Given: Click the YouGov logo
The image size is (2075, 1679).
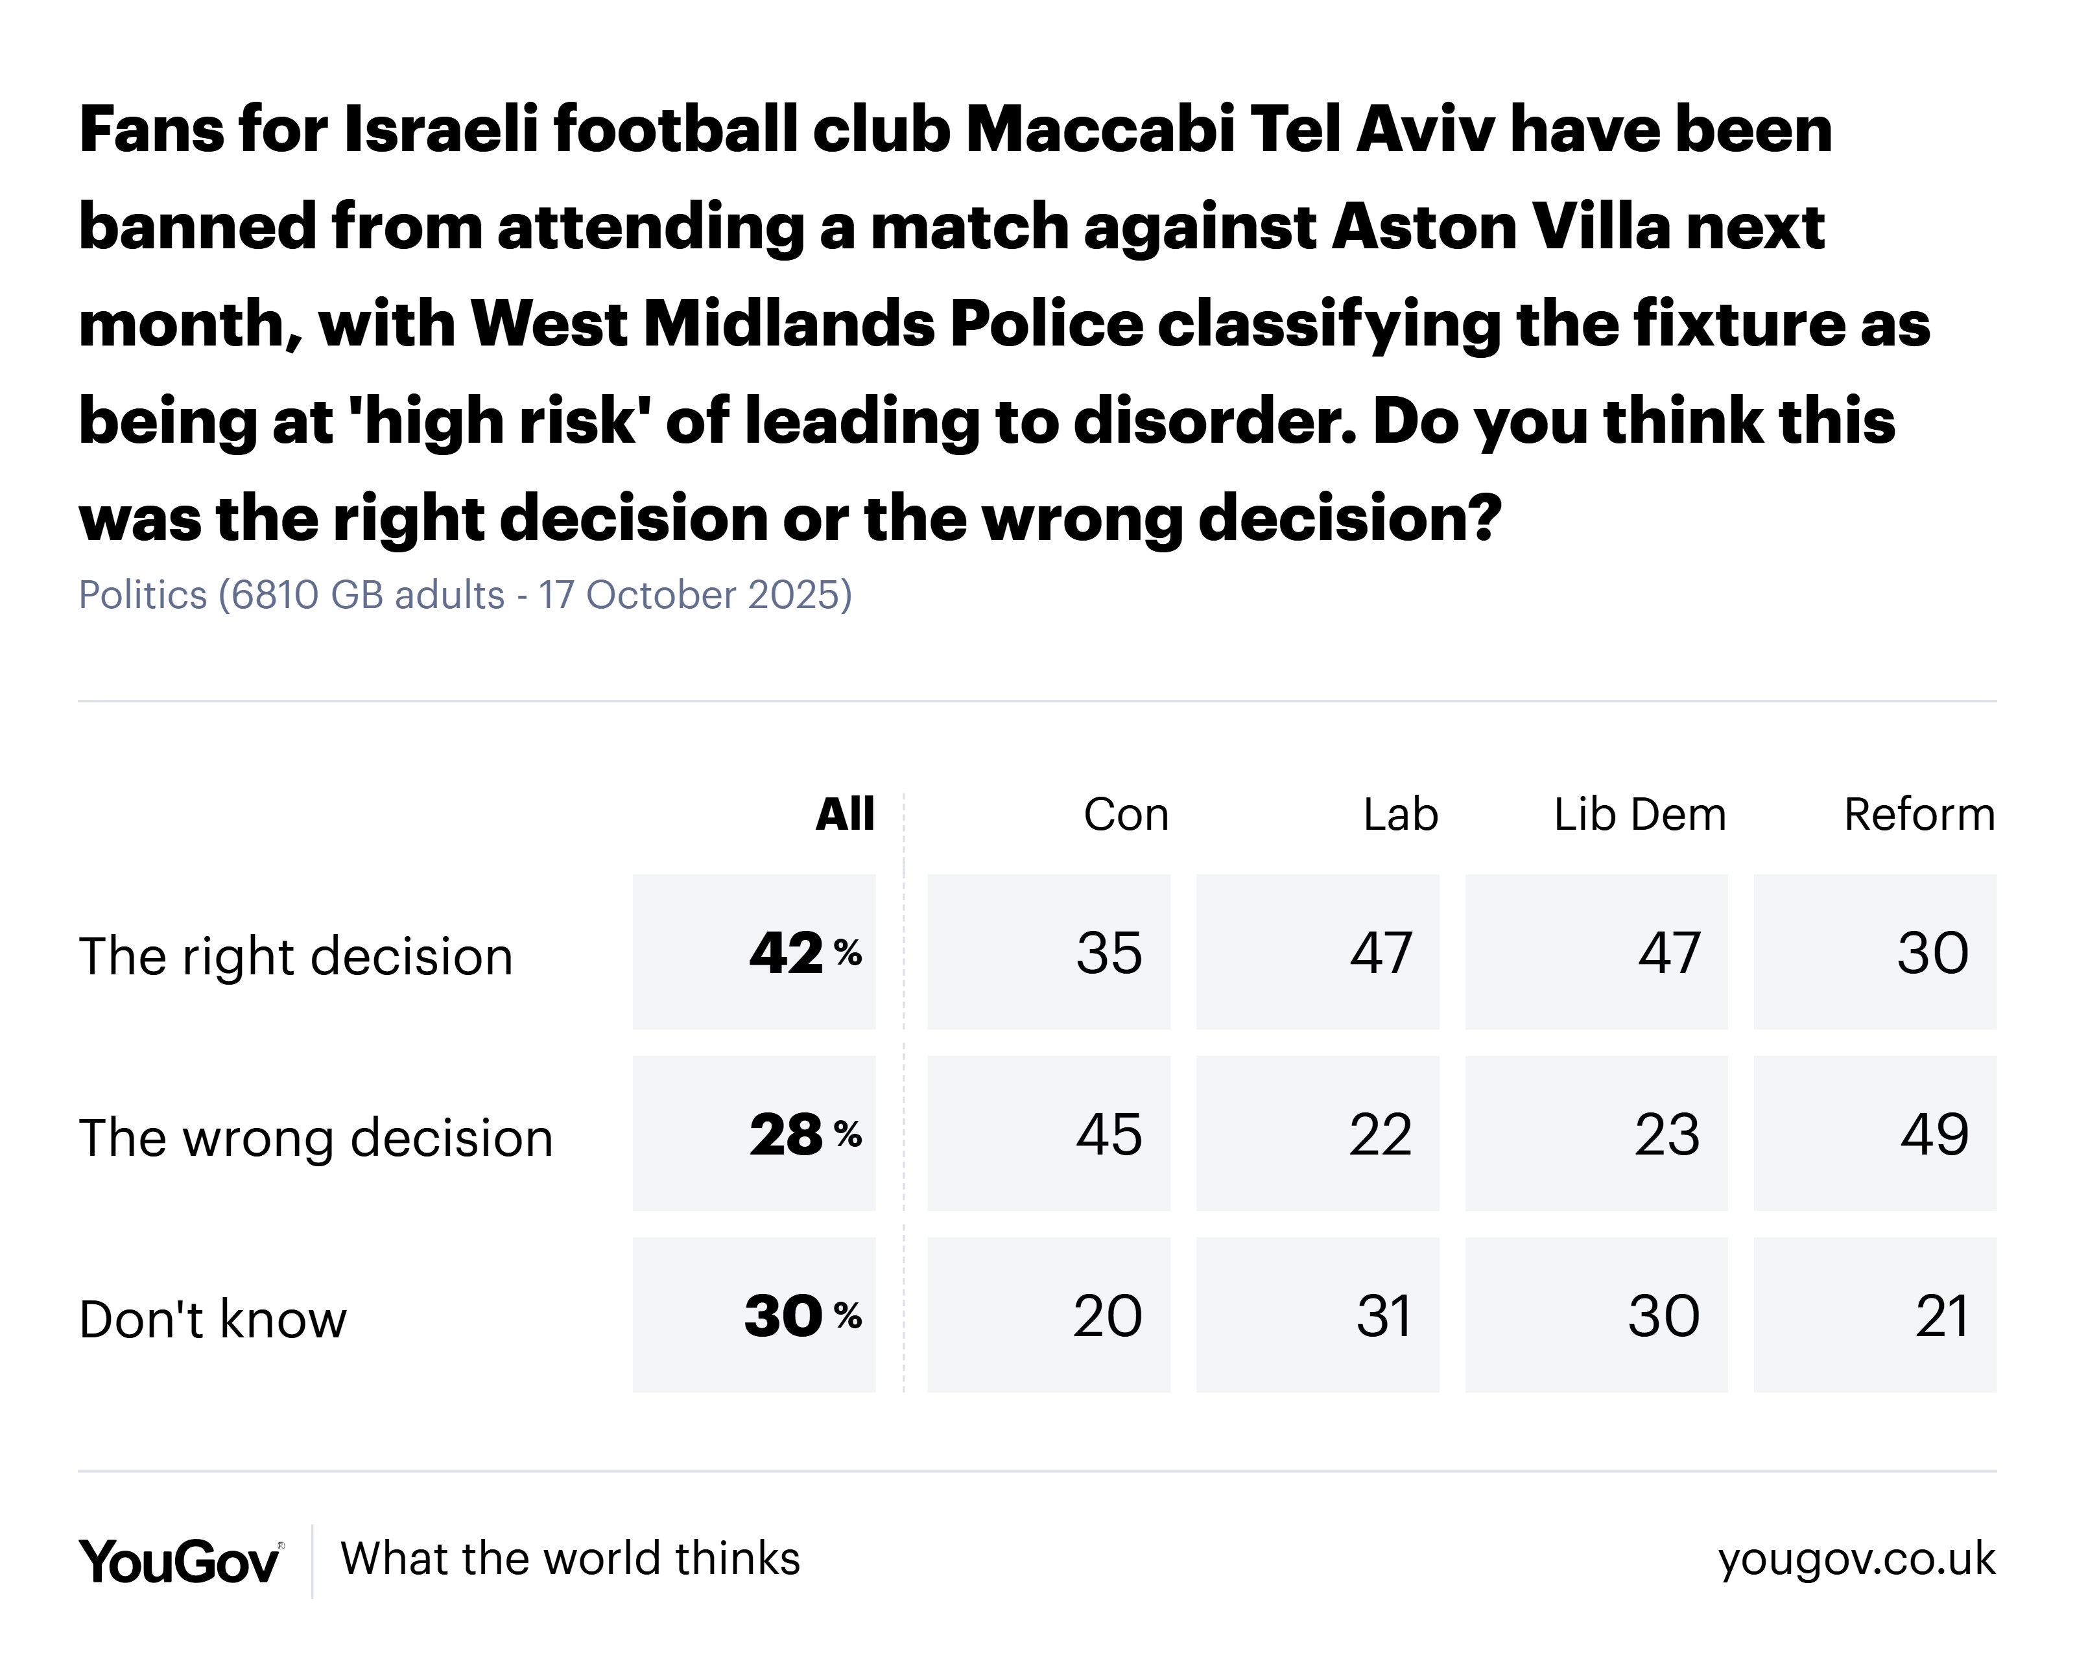Looking at the screenshot, I should [180, 1561].
